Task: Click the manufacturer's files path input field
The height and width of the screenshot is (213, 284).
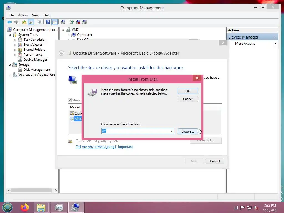Action: click(138, 131)
